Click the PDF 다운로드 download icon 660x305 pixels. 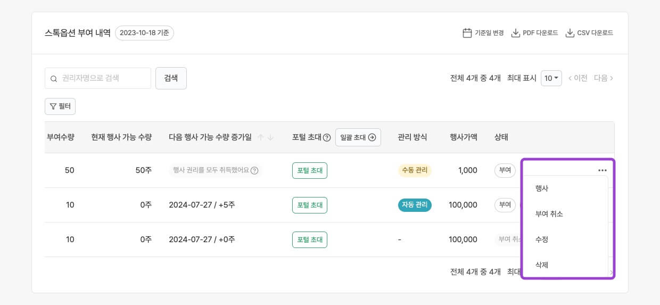(515, 33)
